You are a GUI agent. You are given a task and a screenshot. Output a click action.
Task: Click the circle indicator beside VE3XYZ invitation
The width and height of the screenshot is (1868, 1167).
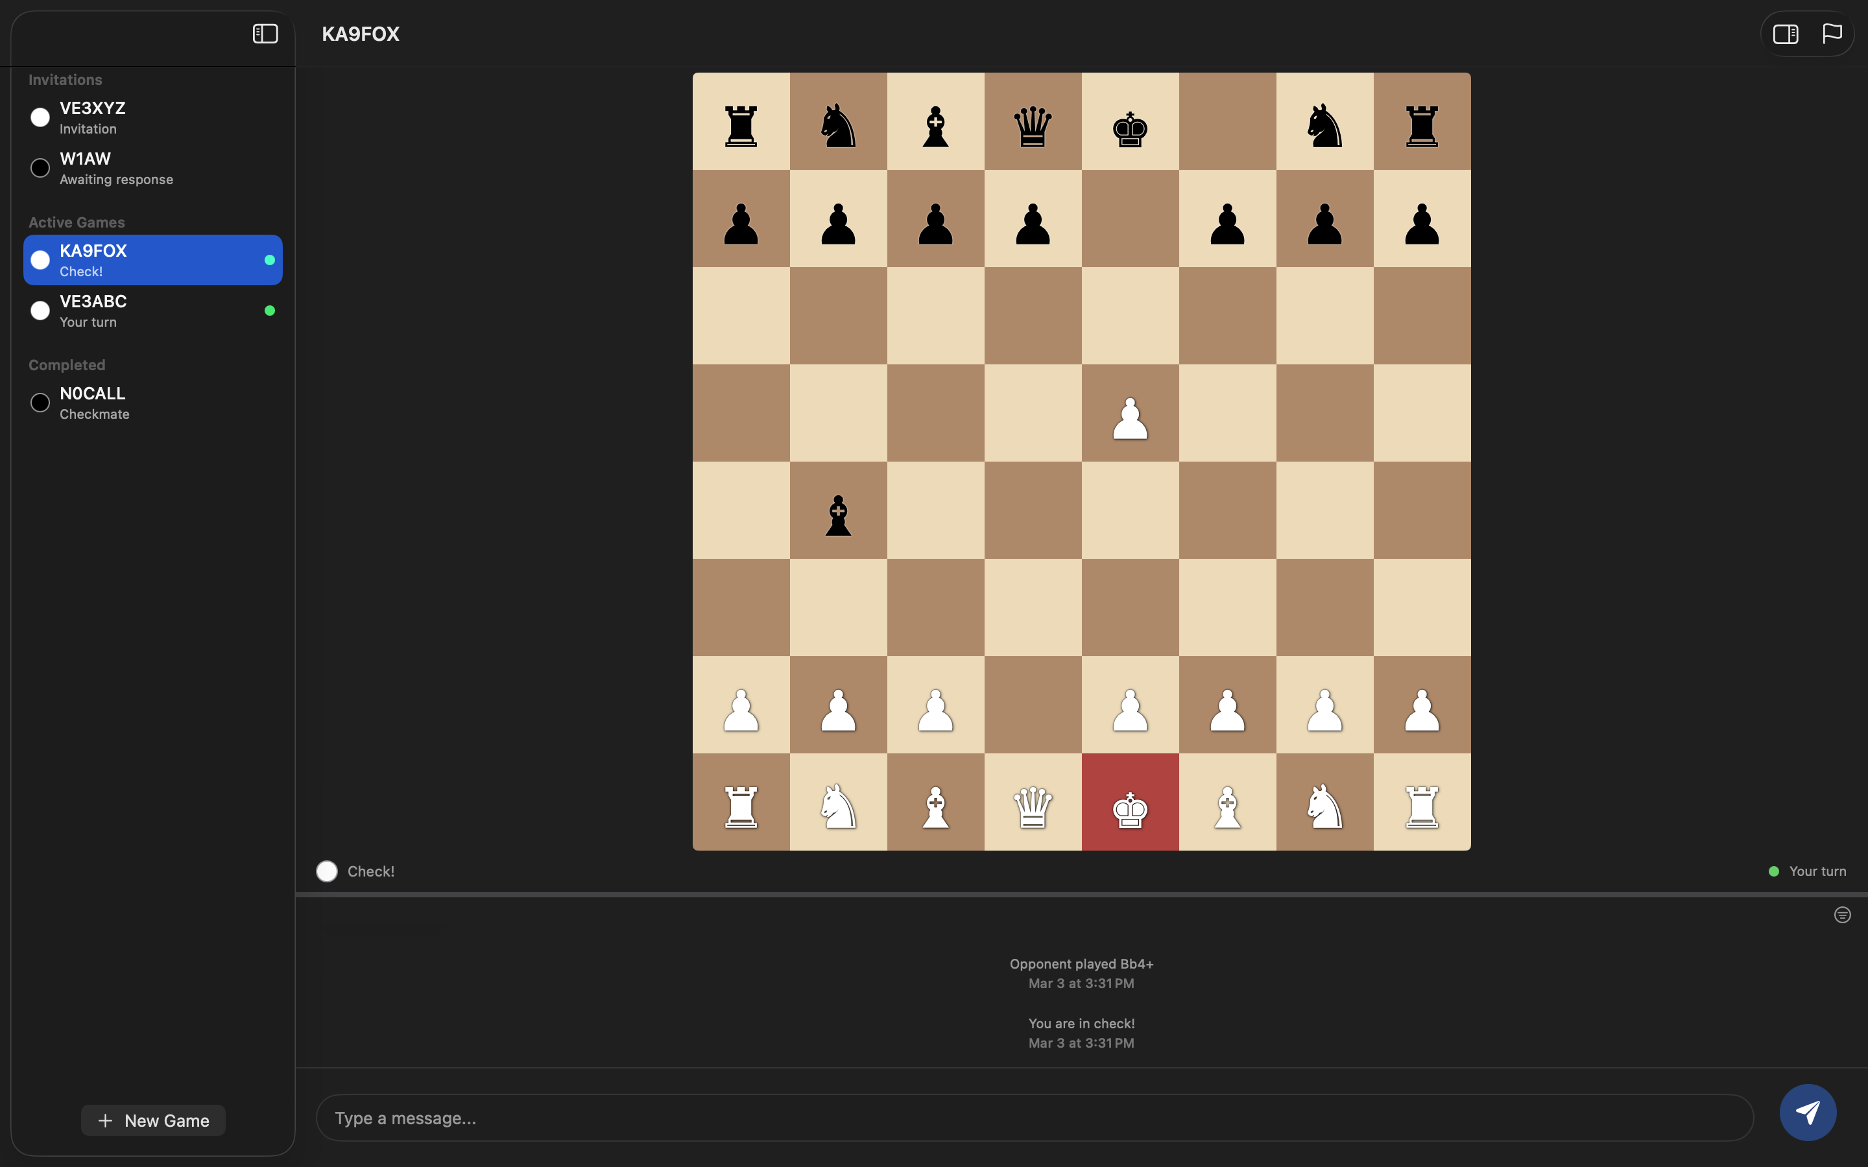[40, 117]
